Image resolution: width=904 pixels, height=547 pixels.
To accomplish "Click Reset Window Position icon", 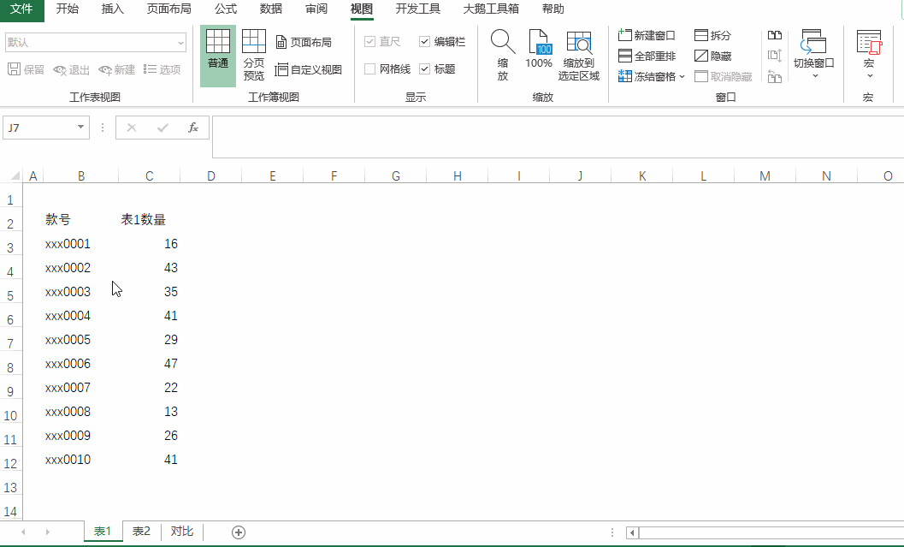I will click(x=775, y=76).
